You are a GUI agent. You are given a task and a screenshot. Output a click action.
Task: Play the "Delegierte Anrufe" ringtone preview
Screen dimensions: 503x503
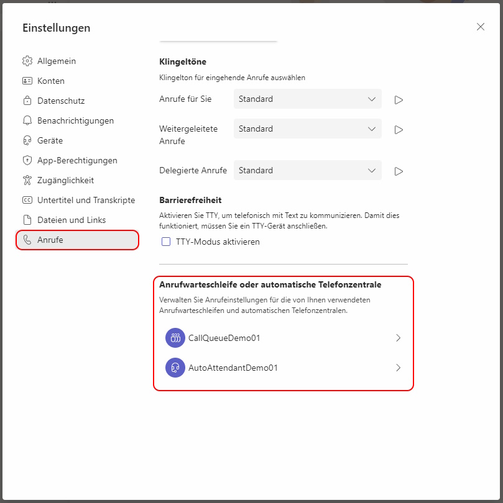click(x=399, y=171)
